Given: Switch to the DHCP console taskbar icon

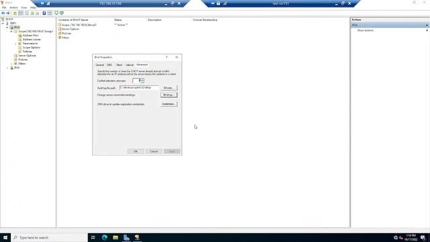Looking at the screenshot, I should coord(137,237).
